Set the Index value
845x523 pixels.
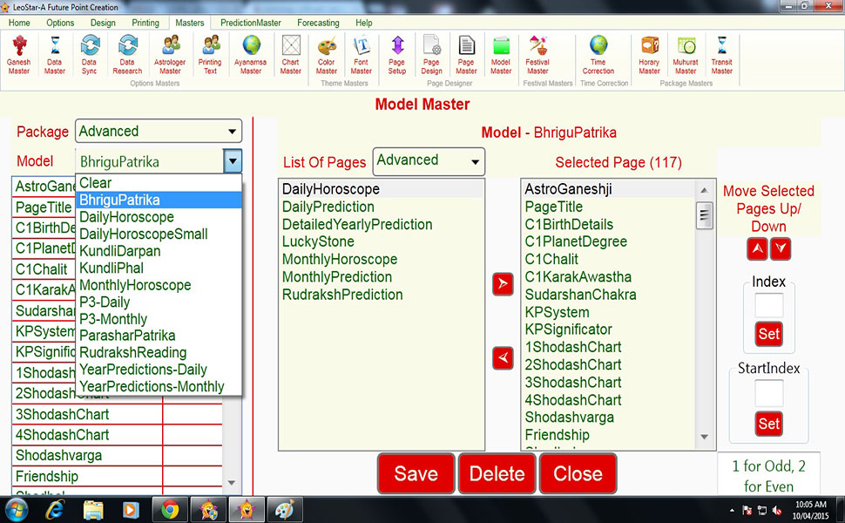(769, 334)
